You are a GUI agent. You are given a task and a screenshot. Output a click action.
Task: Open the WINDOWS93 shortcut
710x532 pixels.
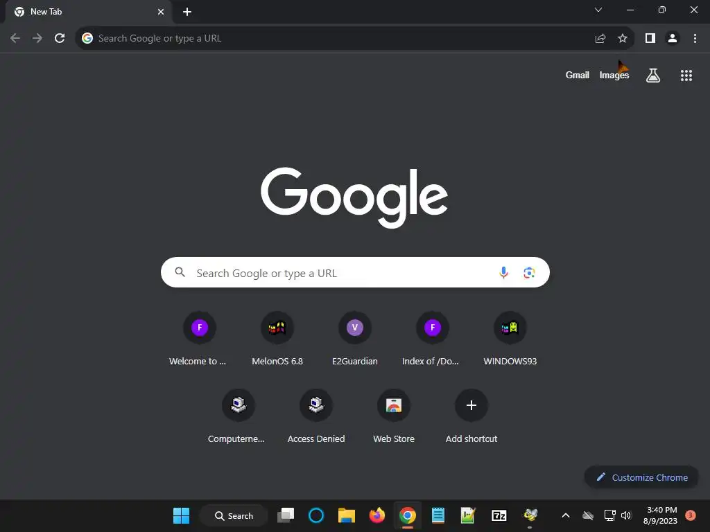point(510,338)
